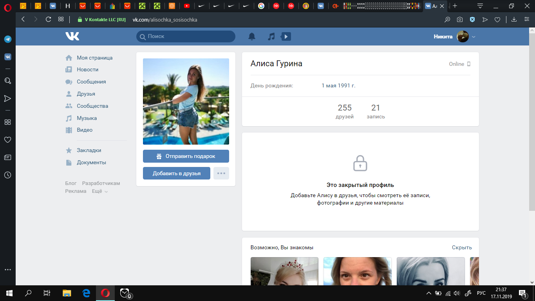Click Добавить в друзья button
Viewport: 535px width, 301px height.
coord(176,173)
